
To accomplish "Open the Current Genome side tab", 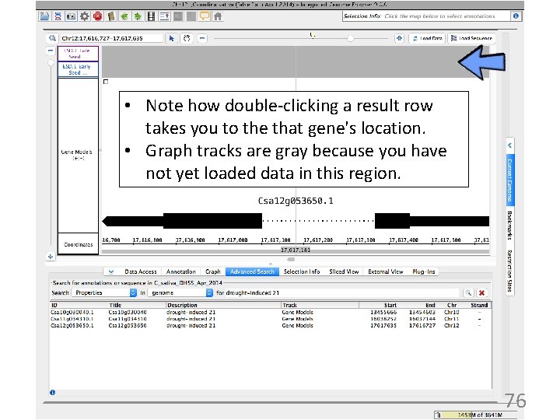I will pyautogui.click(x=510, y=180).
